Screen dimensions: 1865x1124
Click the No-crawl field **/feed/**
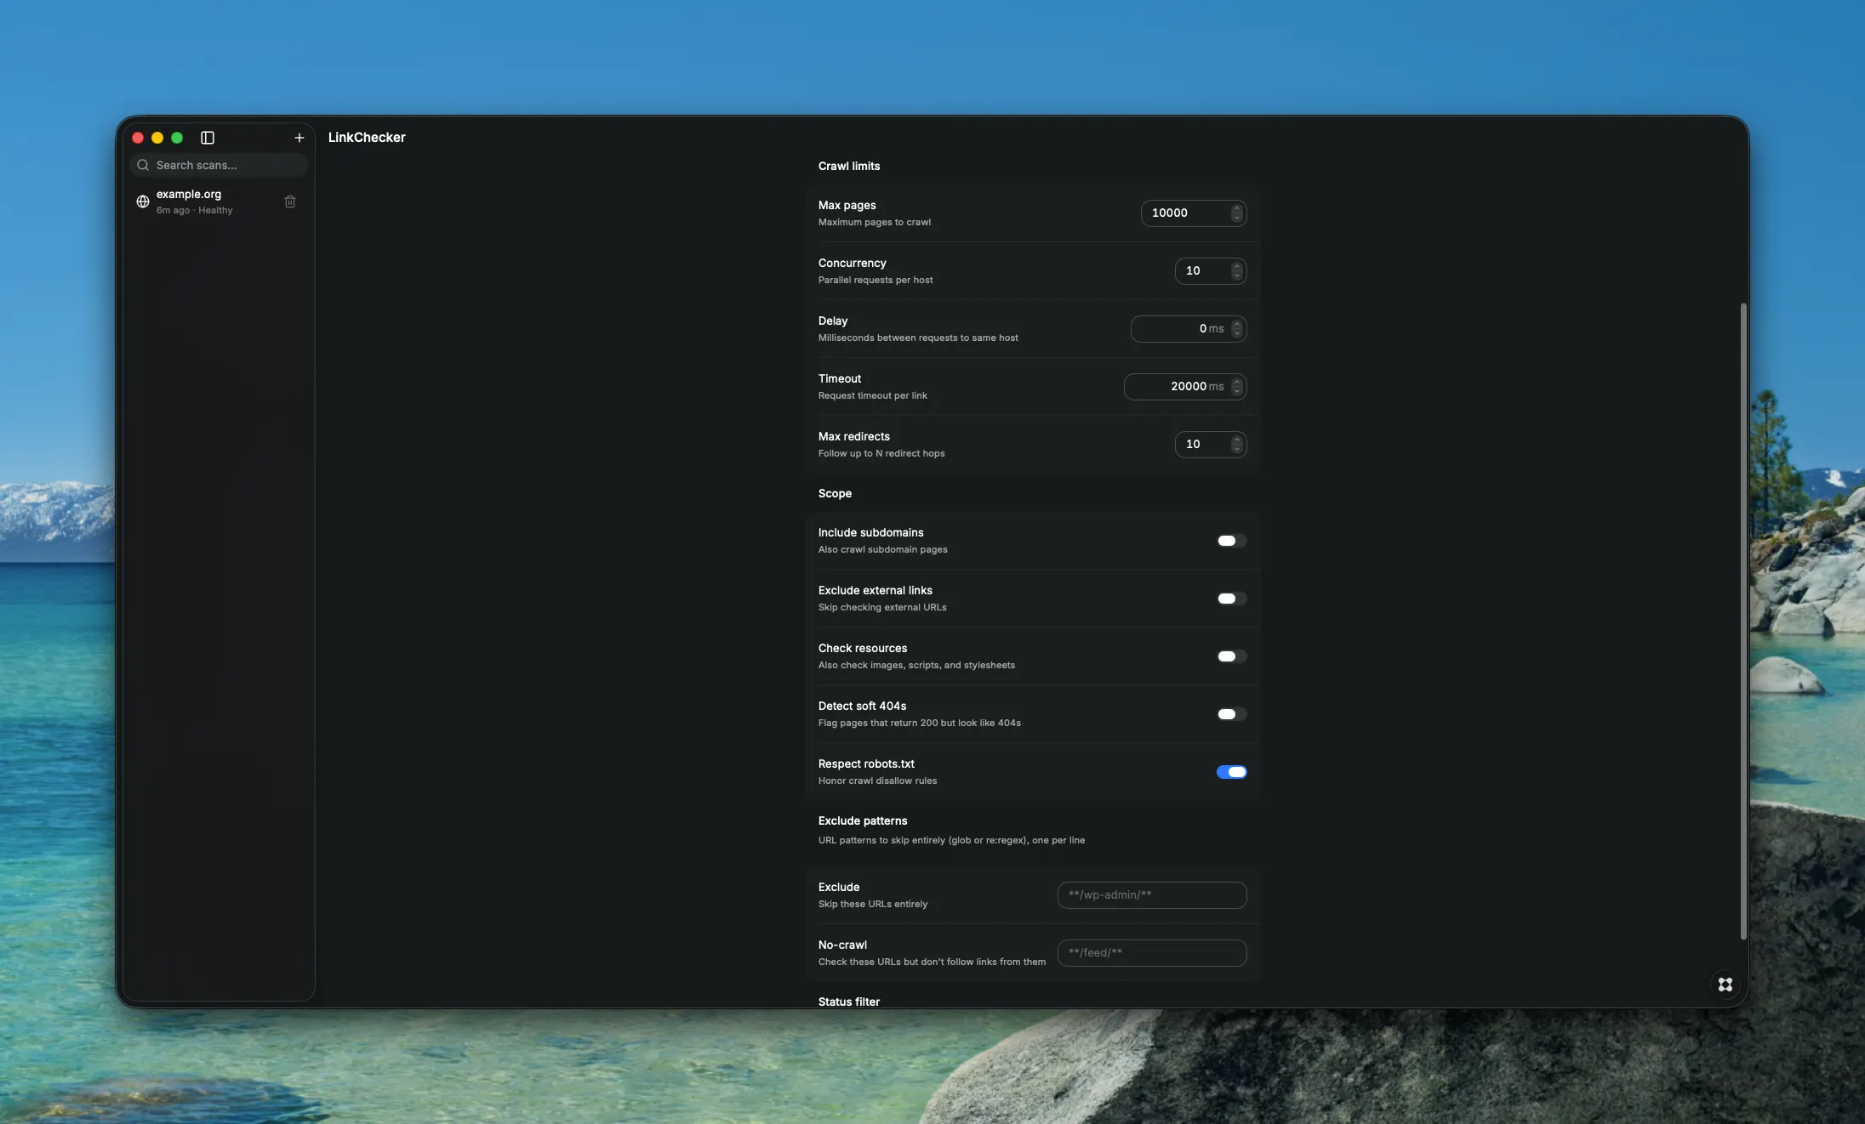coord(1152,952)
